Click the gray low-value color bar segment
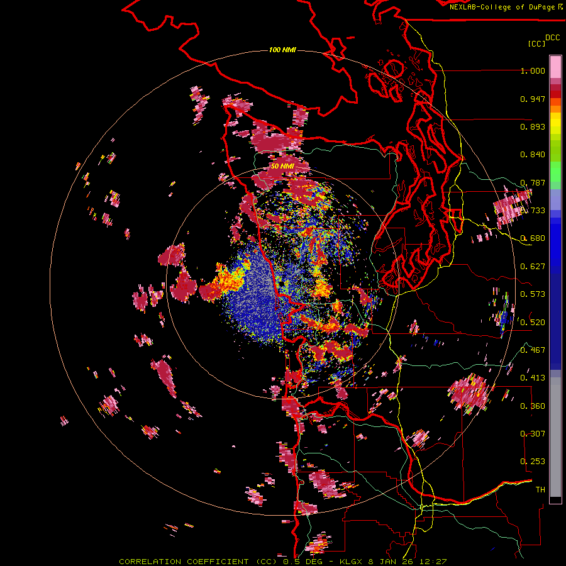566x566 pixels. point(555,437)
